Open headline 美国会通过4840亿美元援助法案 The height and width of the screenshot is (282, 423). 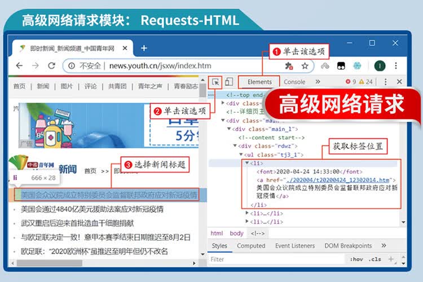coord(92,209)
